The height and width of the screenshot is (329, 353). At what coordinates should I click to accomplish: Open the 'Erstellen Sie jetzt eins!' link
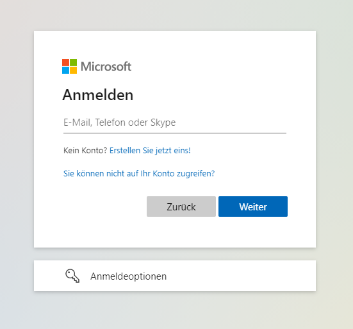pos(150,150)
